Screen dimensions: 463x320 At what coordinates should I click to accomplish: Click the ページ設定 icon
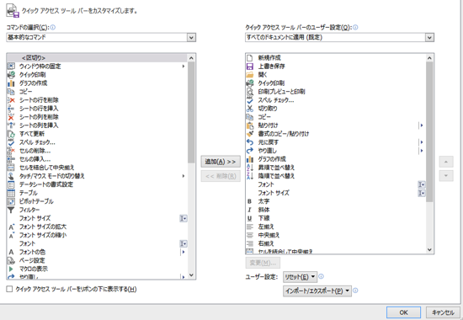[11, 260]
